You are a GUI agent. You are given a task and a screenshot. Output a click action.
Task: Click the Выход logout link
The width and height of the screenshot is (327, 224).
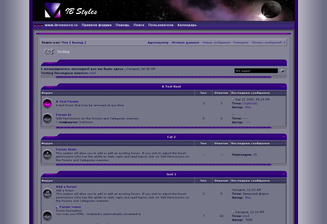tap(77, 42)
